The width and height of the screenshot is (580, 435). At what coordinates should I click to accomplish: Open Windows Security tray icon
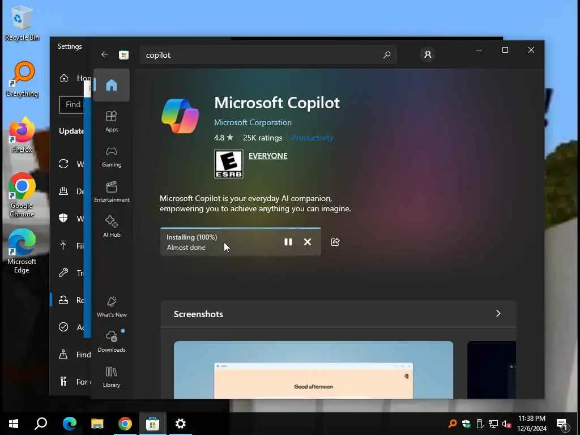point(466,424)
